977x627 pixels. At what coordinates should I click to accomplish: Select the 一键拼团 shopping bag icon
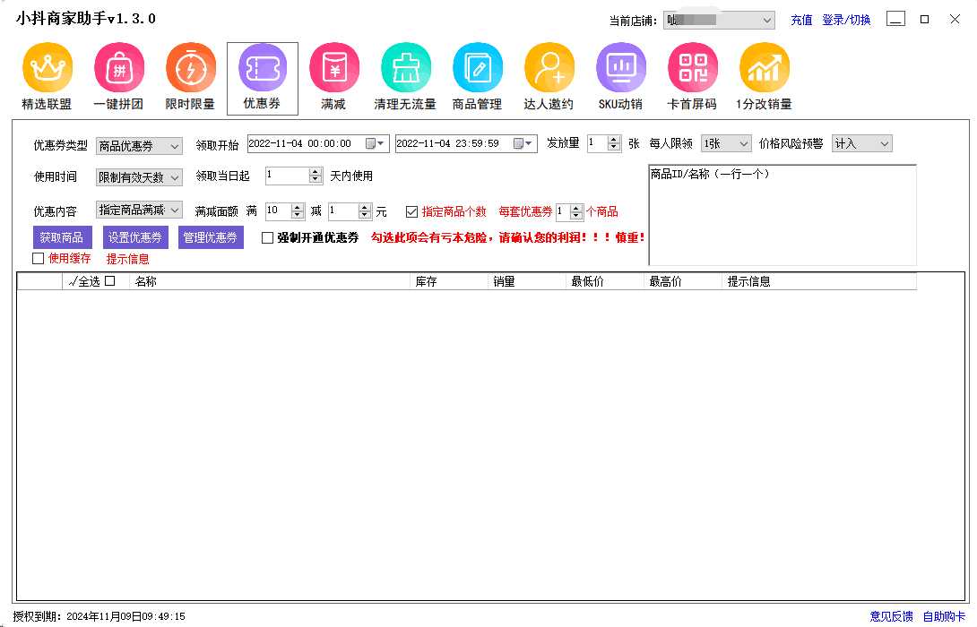click(x=118, y=68)
